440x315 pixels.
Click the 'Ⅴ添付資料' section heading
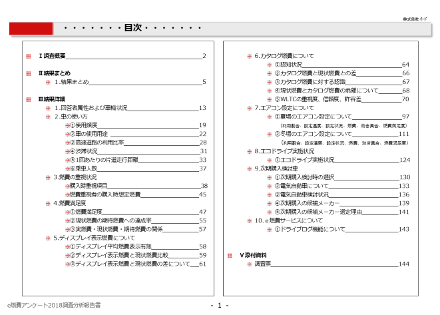(253, 255)
